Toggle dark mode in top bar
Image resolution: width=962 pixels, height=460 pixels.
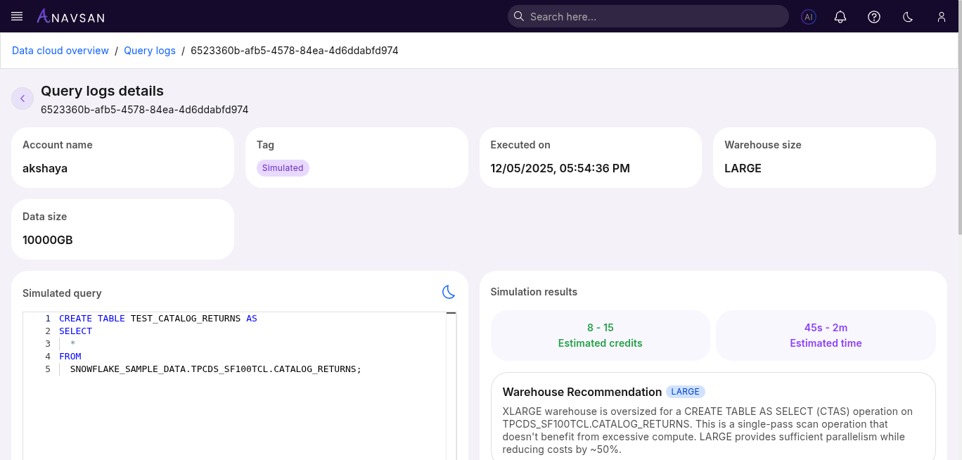click(908, 17)
